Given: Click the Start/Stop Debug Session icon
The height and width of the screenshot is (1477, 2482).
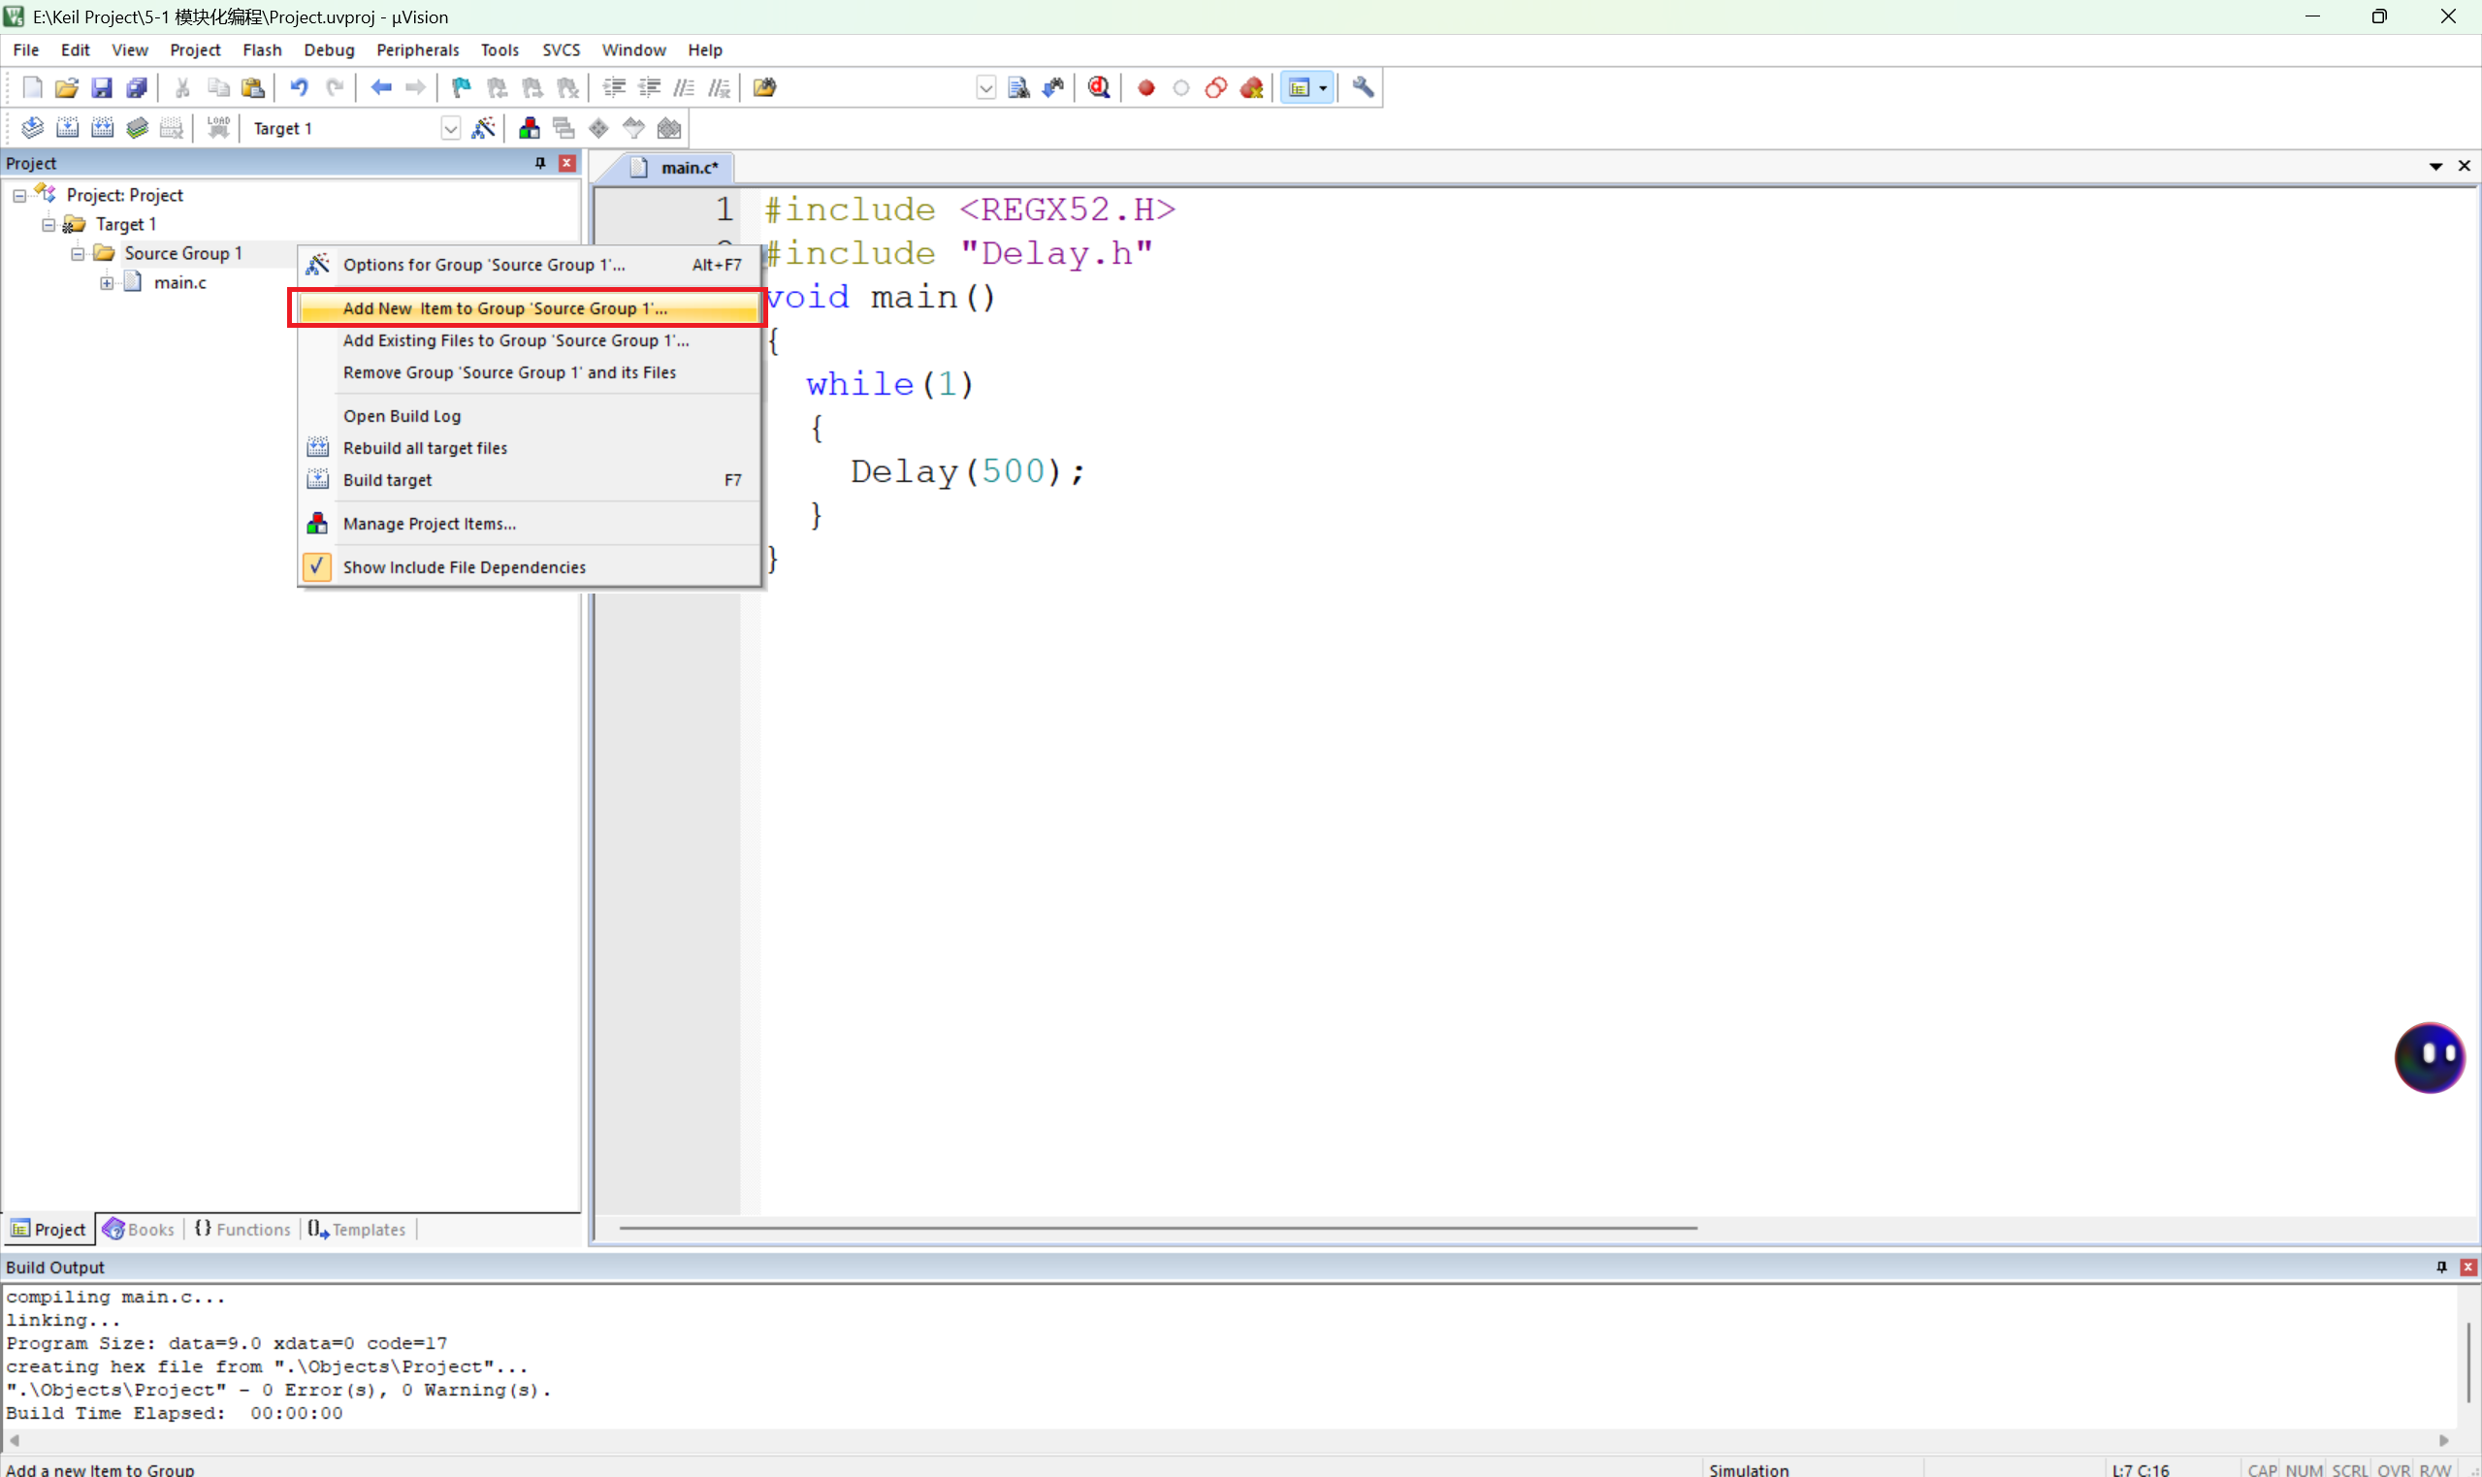Looking at the screenshot, I should [1099, 87].
